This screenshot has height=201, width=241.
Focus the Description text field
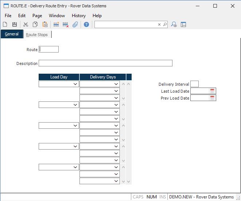click(105, 63)
